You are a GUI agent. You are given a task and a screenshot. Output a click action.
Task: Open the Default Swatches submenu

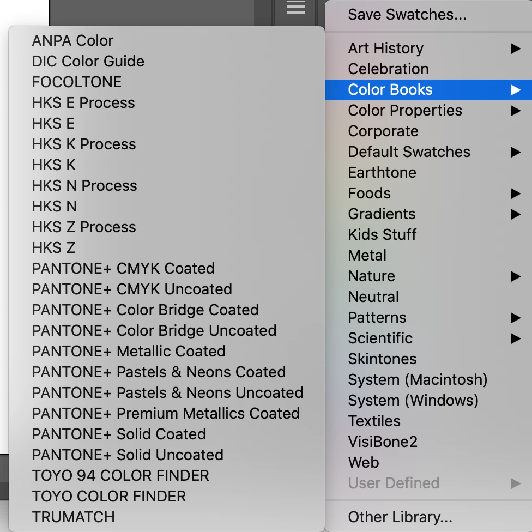[428, 152]
